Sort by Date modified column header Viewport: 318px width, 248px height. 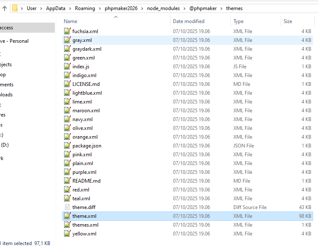coord(189,21)
